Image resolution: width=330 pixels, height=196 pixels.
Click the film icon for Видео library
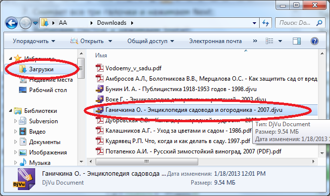tap(23, 132)
